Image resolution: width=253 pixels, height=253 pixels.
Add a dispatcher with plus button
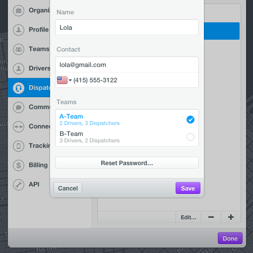231,217
